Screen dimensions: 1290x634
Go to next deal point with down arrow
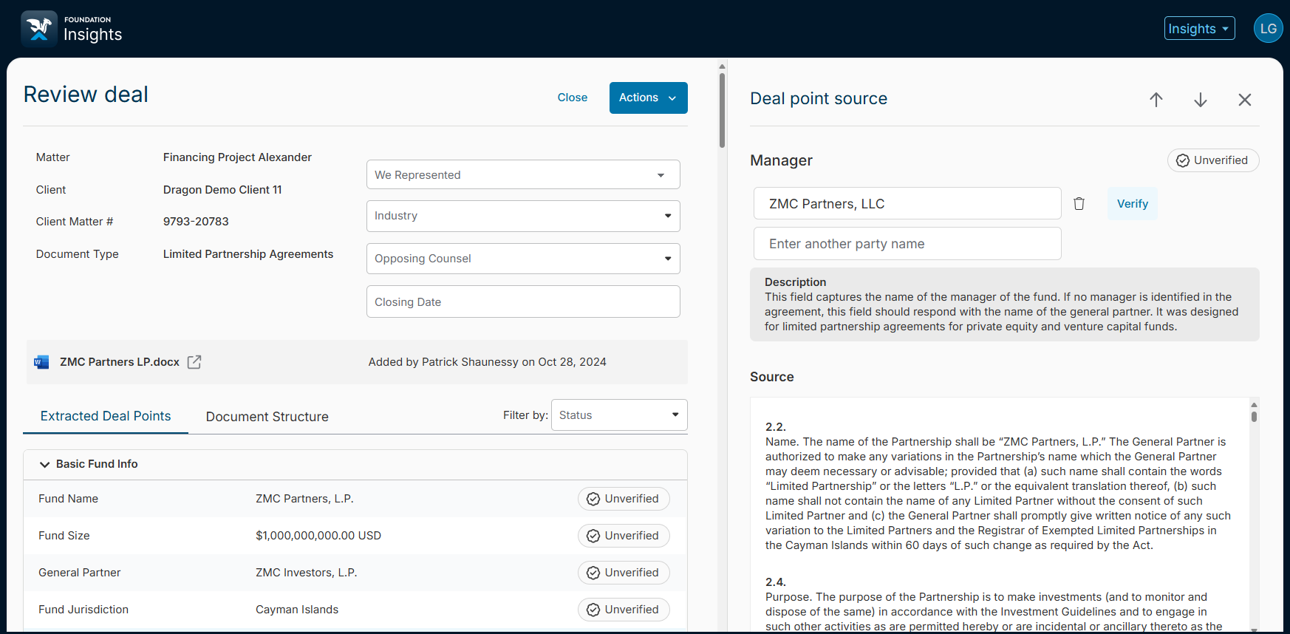(1201, 100)
